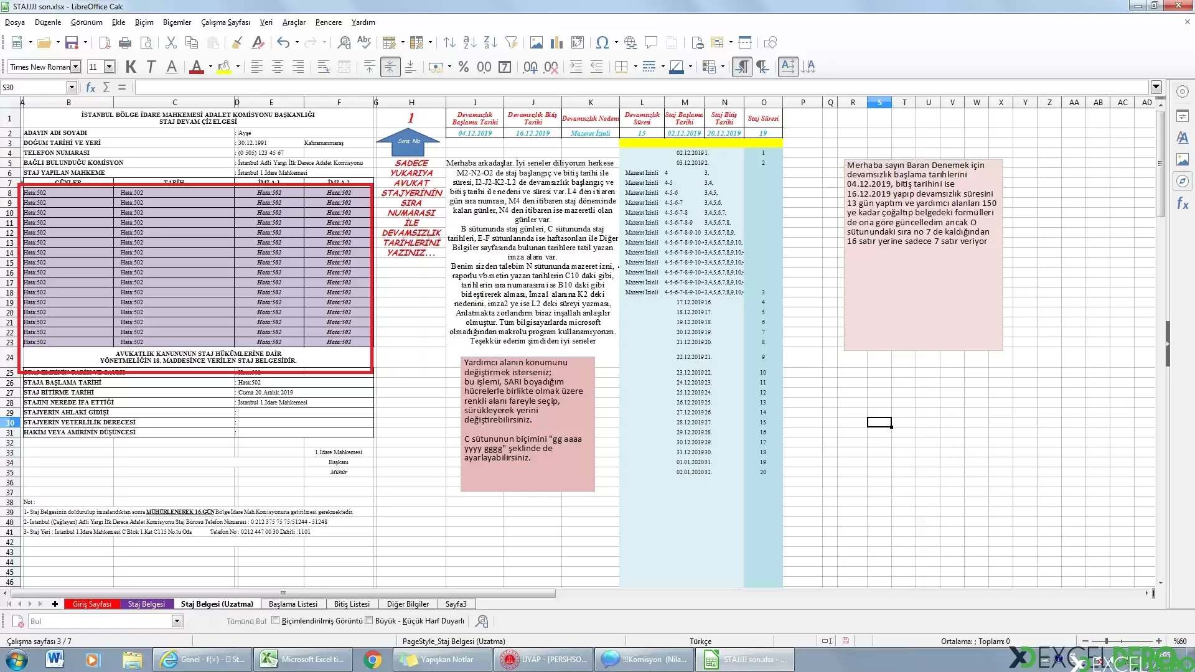Open the Biçim menu
Screen dimensions: 1195x672
click(x=144, y=22)
